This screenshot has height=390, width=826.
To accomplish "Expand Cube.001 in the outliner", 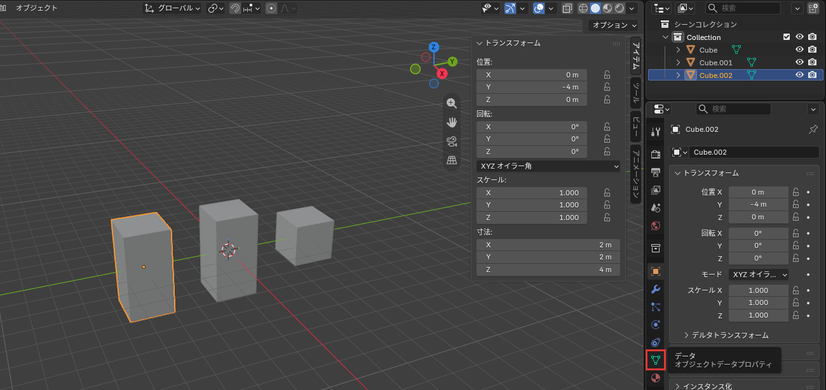I will (x=678, y=62).
